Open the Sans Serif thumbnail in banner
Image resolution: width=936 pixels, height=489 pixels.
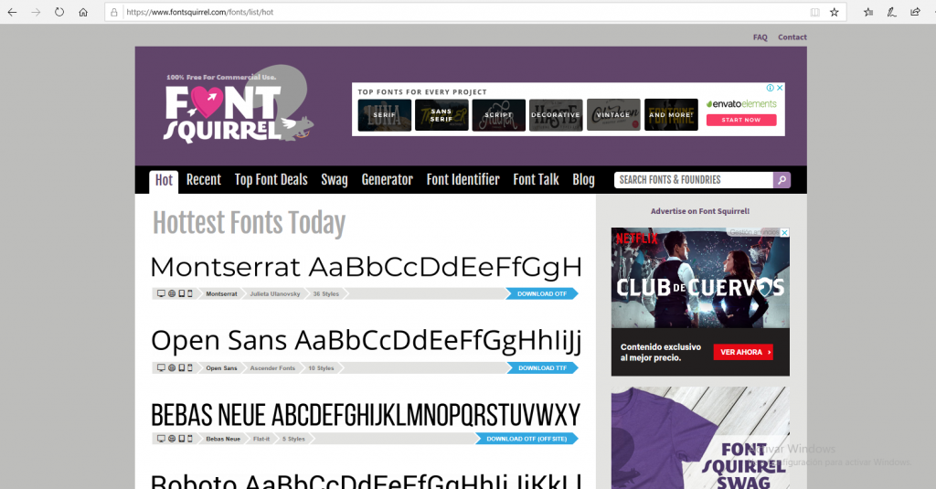coord(441,115)
